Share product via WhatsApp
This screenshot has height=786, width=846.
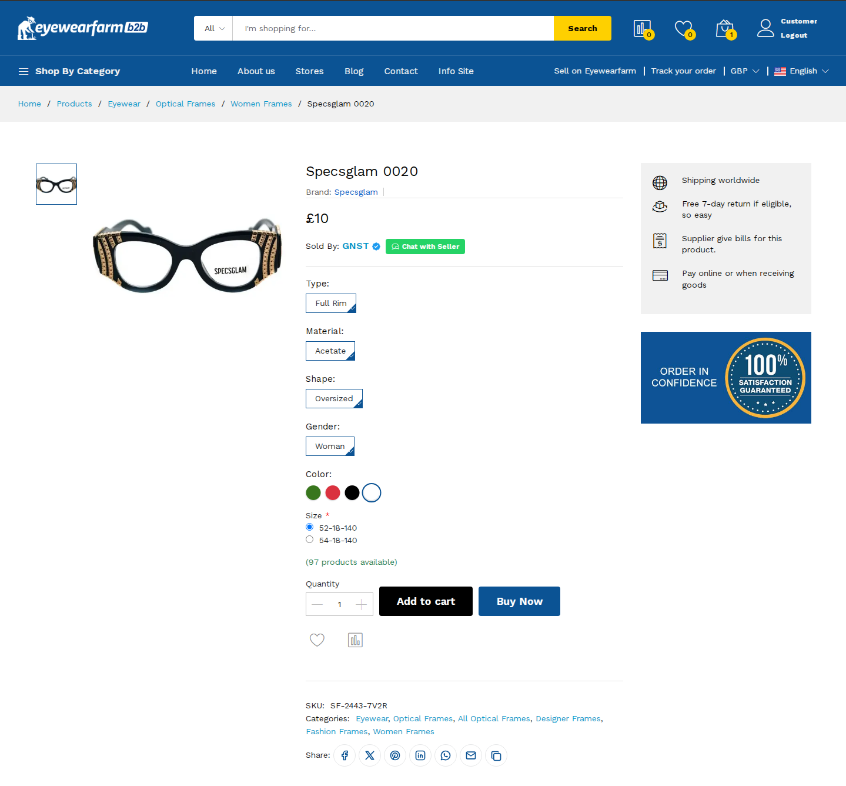click(x=446, y=755)
